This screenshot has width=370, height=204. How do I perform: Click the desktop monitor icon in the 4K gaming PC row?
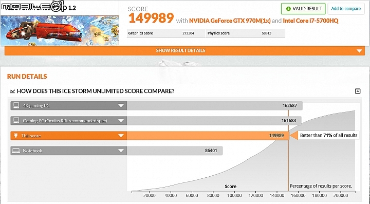point(16,106)
